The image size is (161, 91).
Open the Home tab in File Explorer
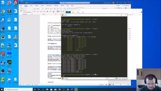coord(73,12)
